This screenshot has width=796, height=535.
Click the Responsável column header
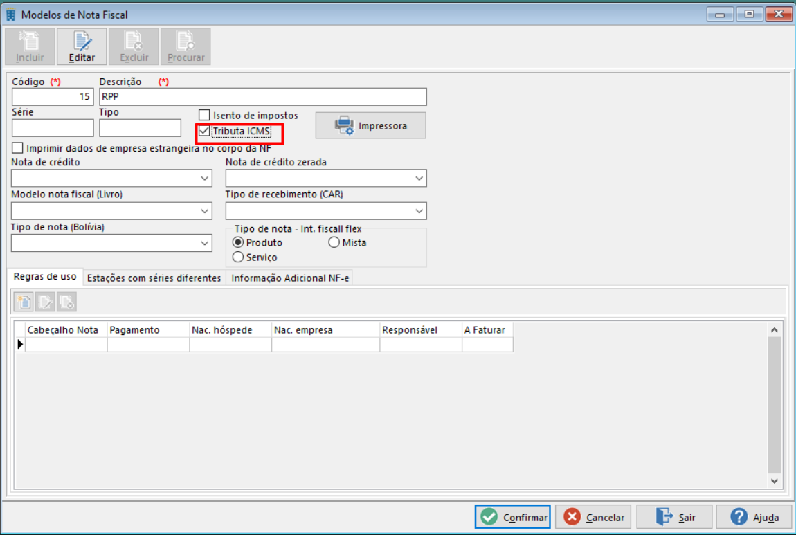click(421, 330)
